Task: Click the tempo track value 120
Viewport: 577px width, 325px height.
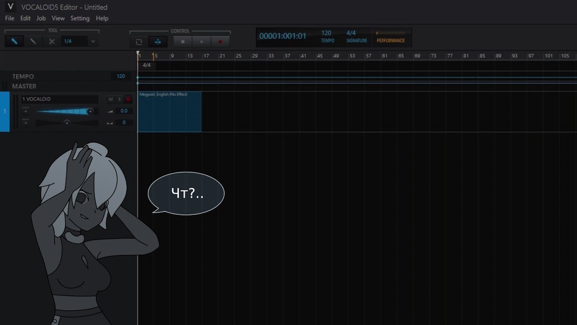Action: pyautogui.click(x=121, y=76)
